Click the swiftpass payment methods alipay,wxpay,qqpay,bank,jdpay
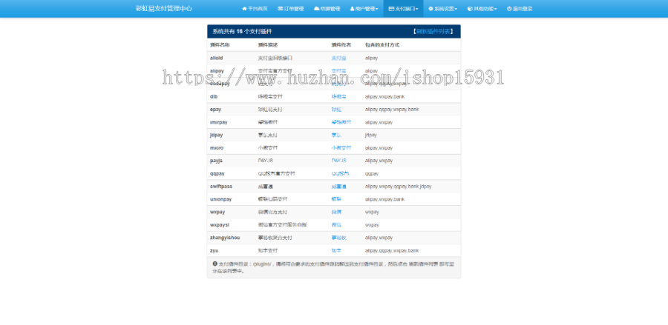Screen dimensions: 668x325 point(399,187)
